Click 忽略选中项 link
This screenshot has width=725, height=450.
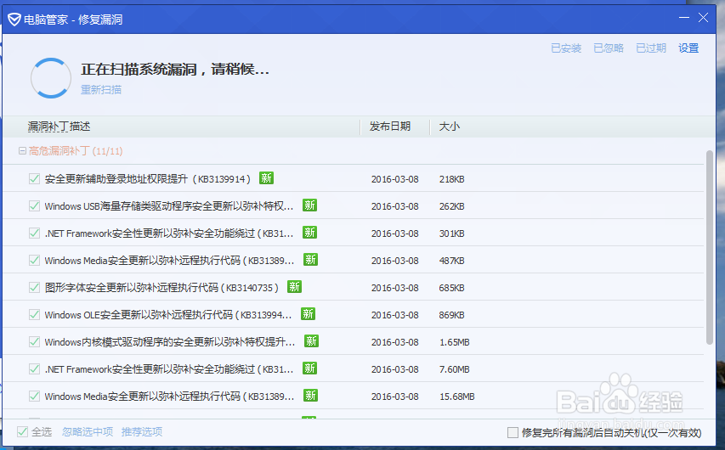click(x=88, y=432)
